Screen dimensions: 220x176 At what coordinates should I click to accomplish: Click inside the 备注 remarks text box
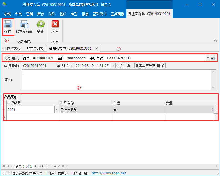point(117,79)
